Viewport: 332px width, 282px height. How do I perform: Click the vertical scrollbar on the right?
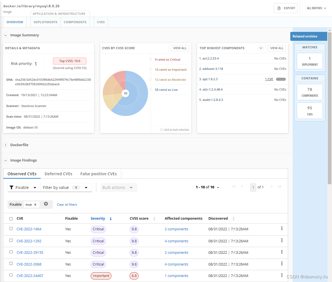pos(329,108)
